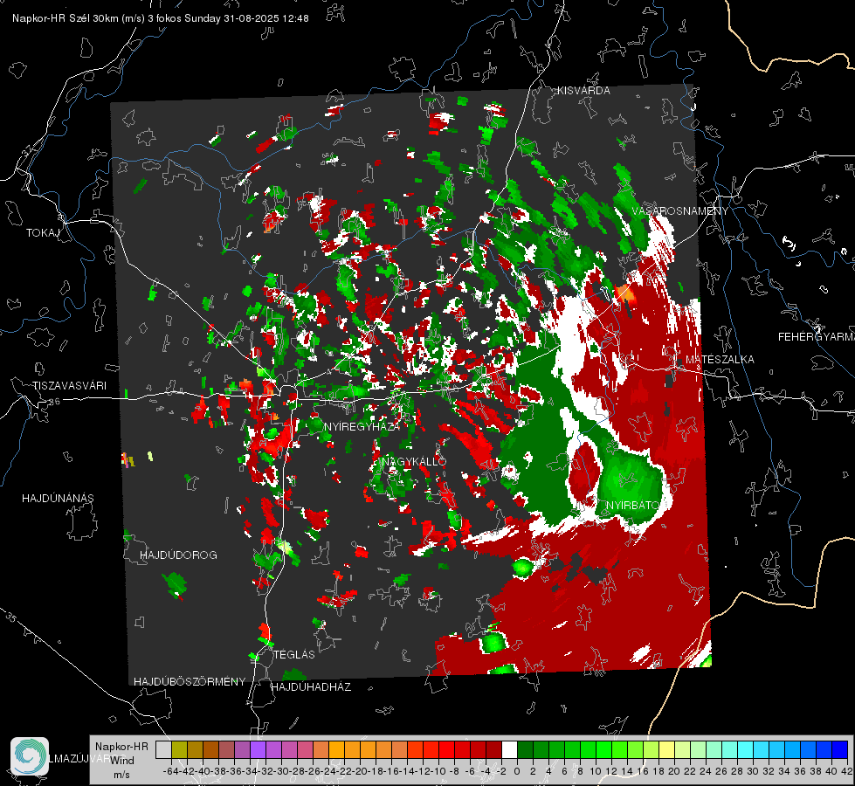Pick the gray swatch at the legend's left end
Screen dimensions: 855x786
click(x=163, y=750)
